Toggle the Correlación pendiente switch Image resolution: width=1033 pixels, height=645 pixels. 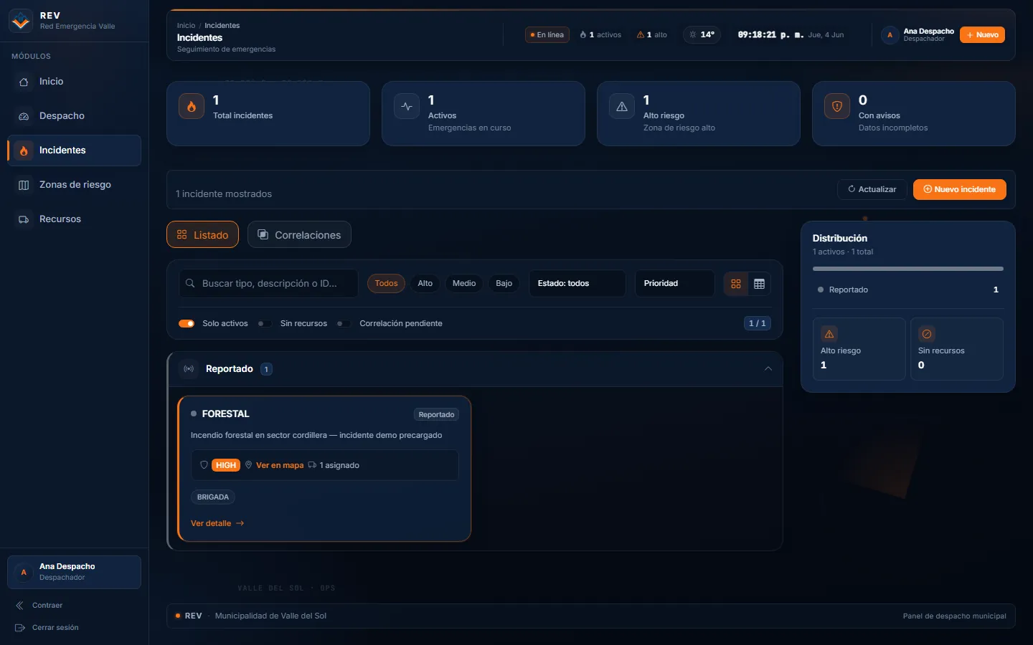[x=344, y=323]
